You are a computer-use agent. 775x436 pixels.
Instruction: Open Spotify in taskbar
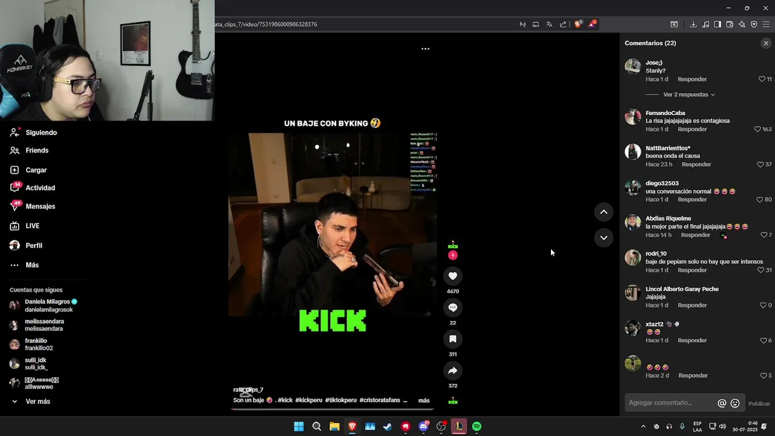(477, 426)
